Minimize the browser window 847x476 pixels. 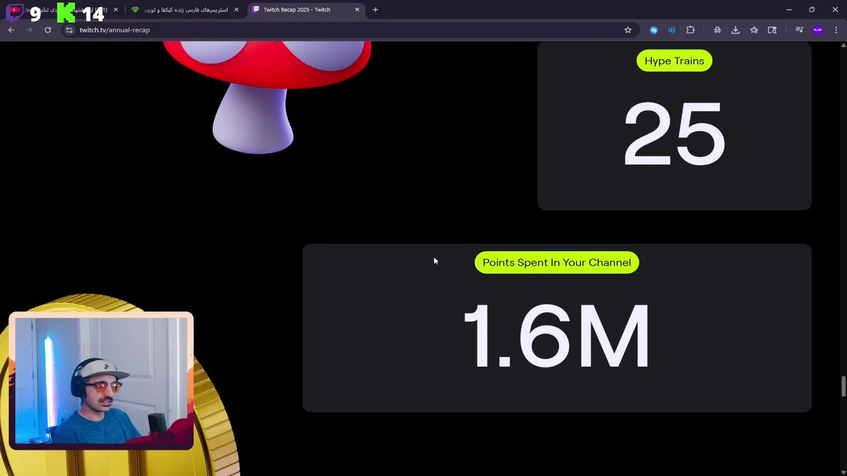click(789, 10)
